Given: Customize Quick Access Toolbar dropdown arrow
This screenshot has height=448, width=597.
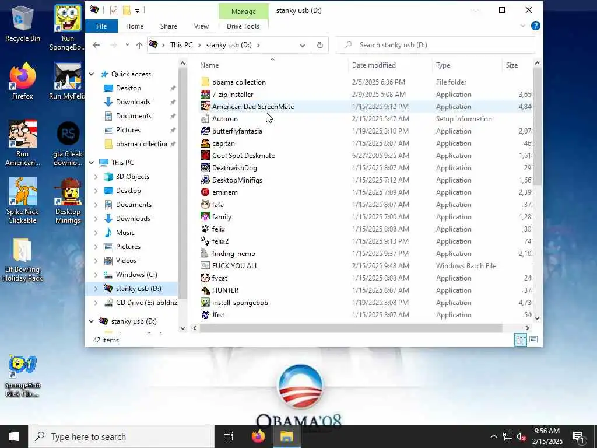Looking at the screenshot, I should tap(138, 10).
